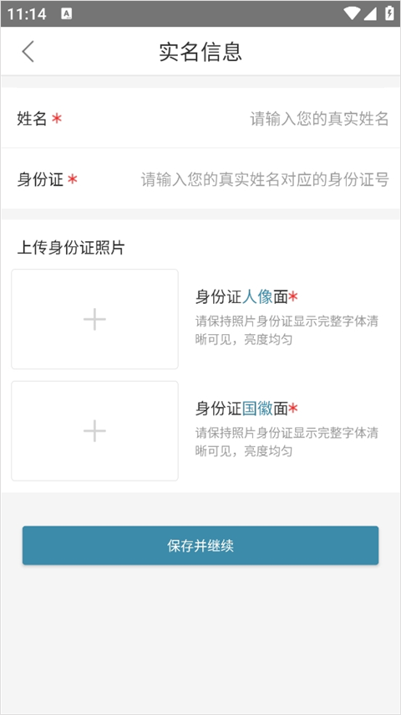This screenshot has height=715, width=401.
Task: Tap the Wi-Fi icon in the status bar
Action: tap(352, 13)
